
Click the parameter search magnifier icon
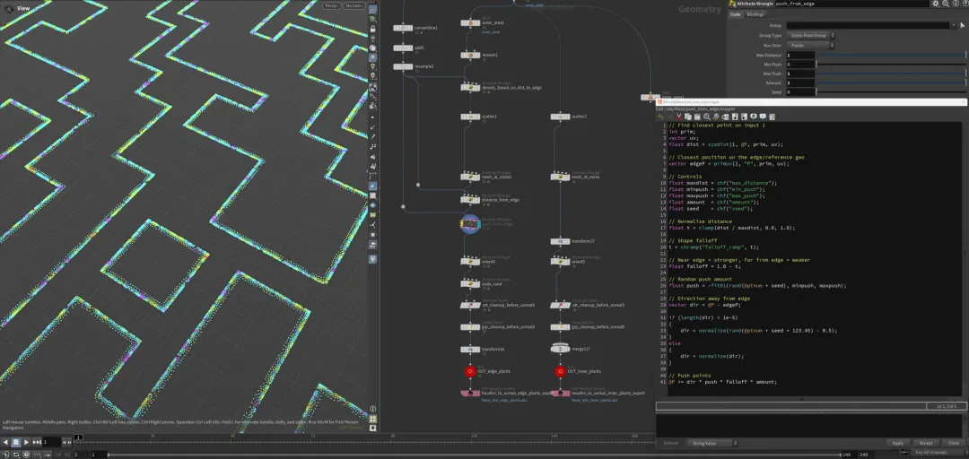pos(946,4)
